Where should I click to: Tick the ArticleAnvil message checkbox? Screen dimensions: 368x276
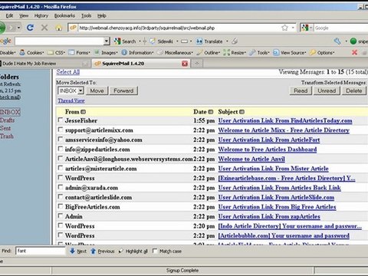coord(61,158)
